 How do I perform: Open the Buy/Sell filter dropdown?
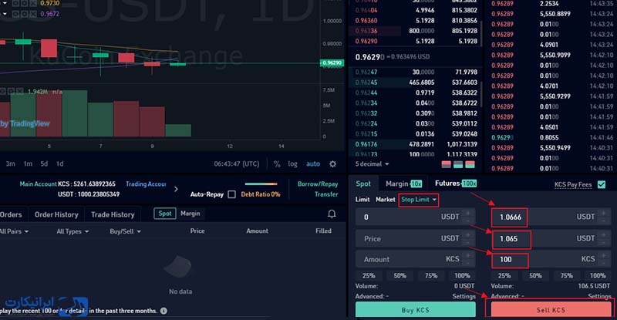coord(125,231)
